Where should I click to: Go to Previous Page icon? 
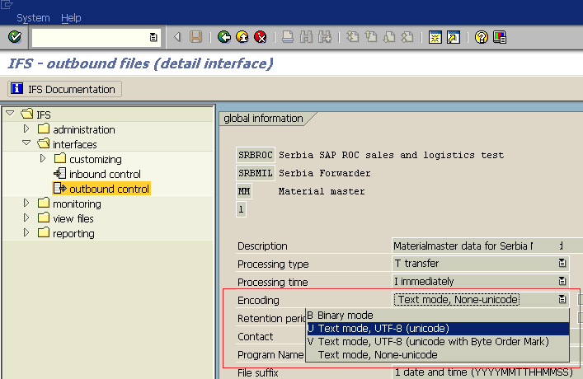[371, 37]
